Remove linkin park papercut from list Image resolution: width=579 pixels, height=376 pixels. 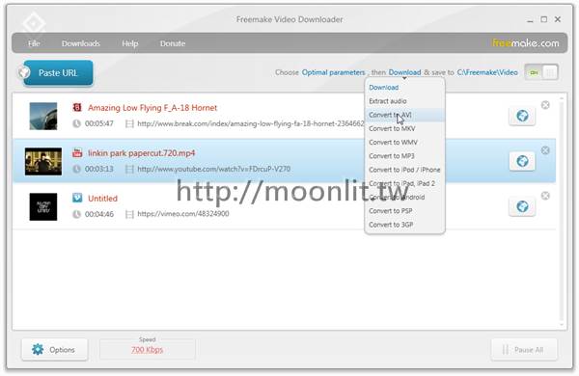click(545, 150)
